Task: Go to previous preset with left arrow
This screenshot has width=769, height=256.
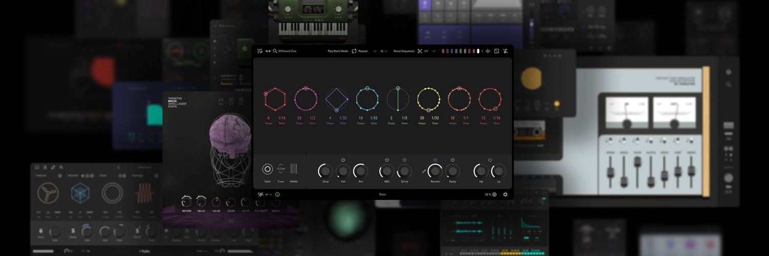Action: [267, 51]
